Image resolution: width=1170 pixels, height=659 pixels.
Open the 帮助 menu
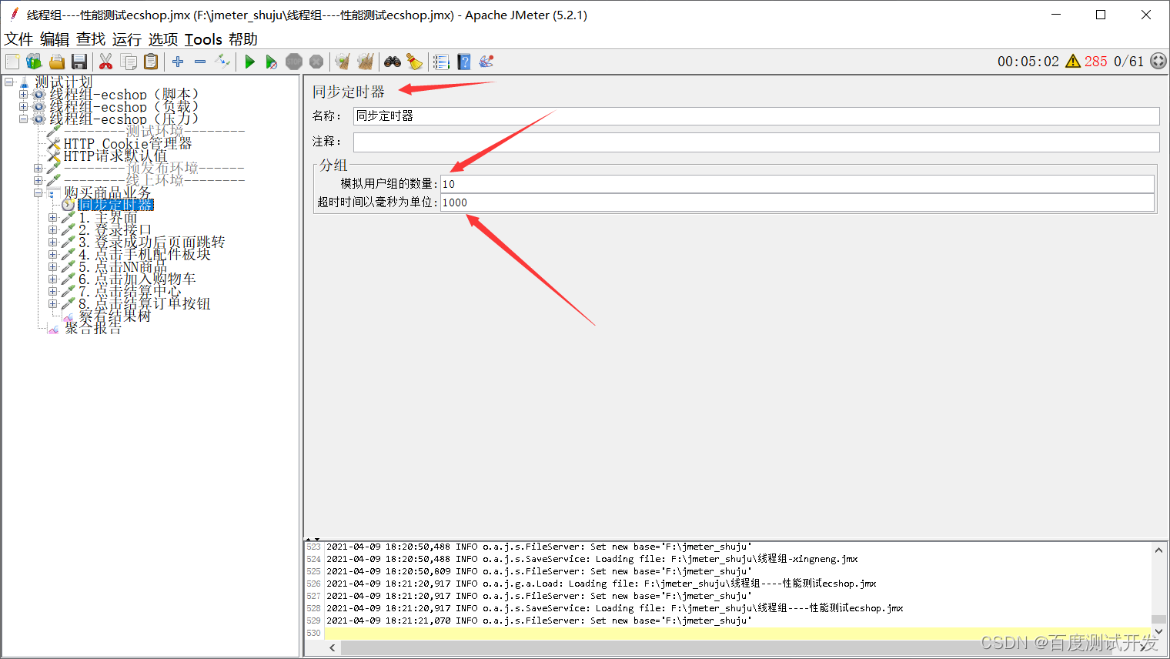coord(243,39)
